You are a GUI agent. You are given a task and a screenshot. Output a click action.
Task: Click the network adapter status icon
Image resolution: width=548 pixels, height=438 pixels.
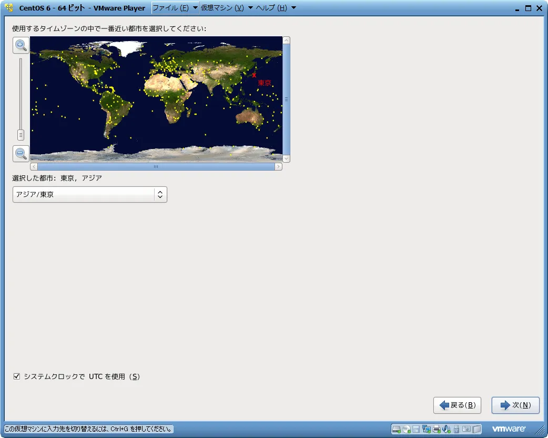427,429
